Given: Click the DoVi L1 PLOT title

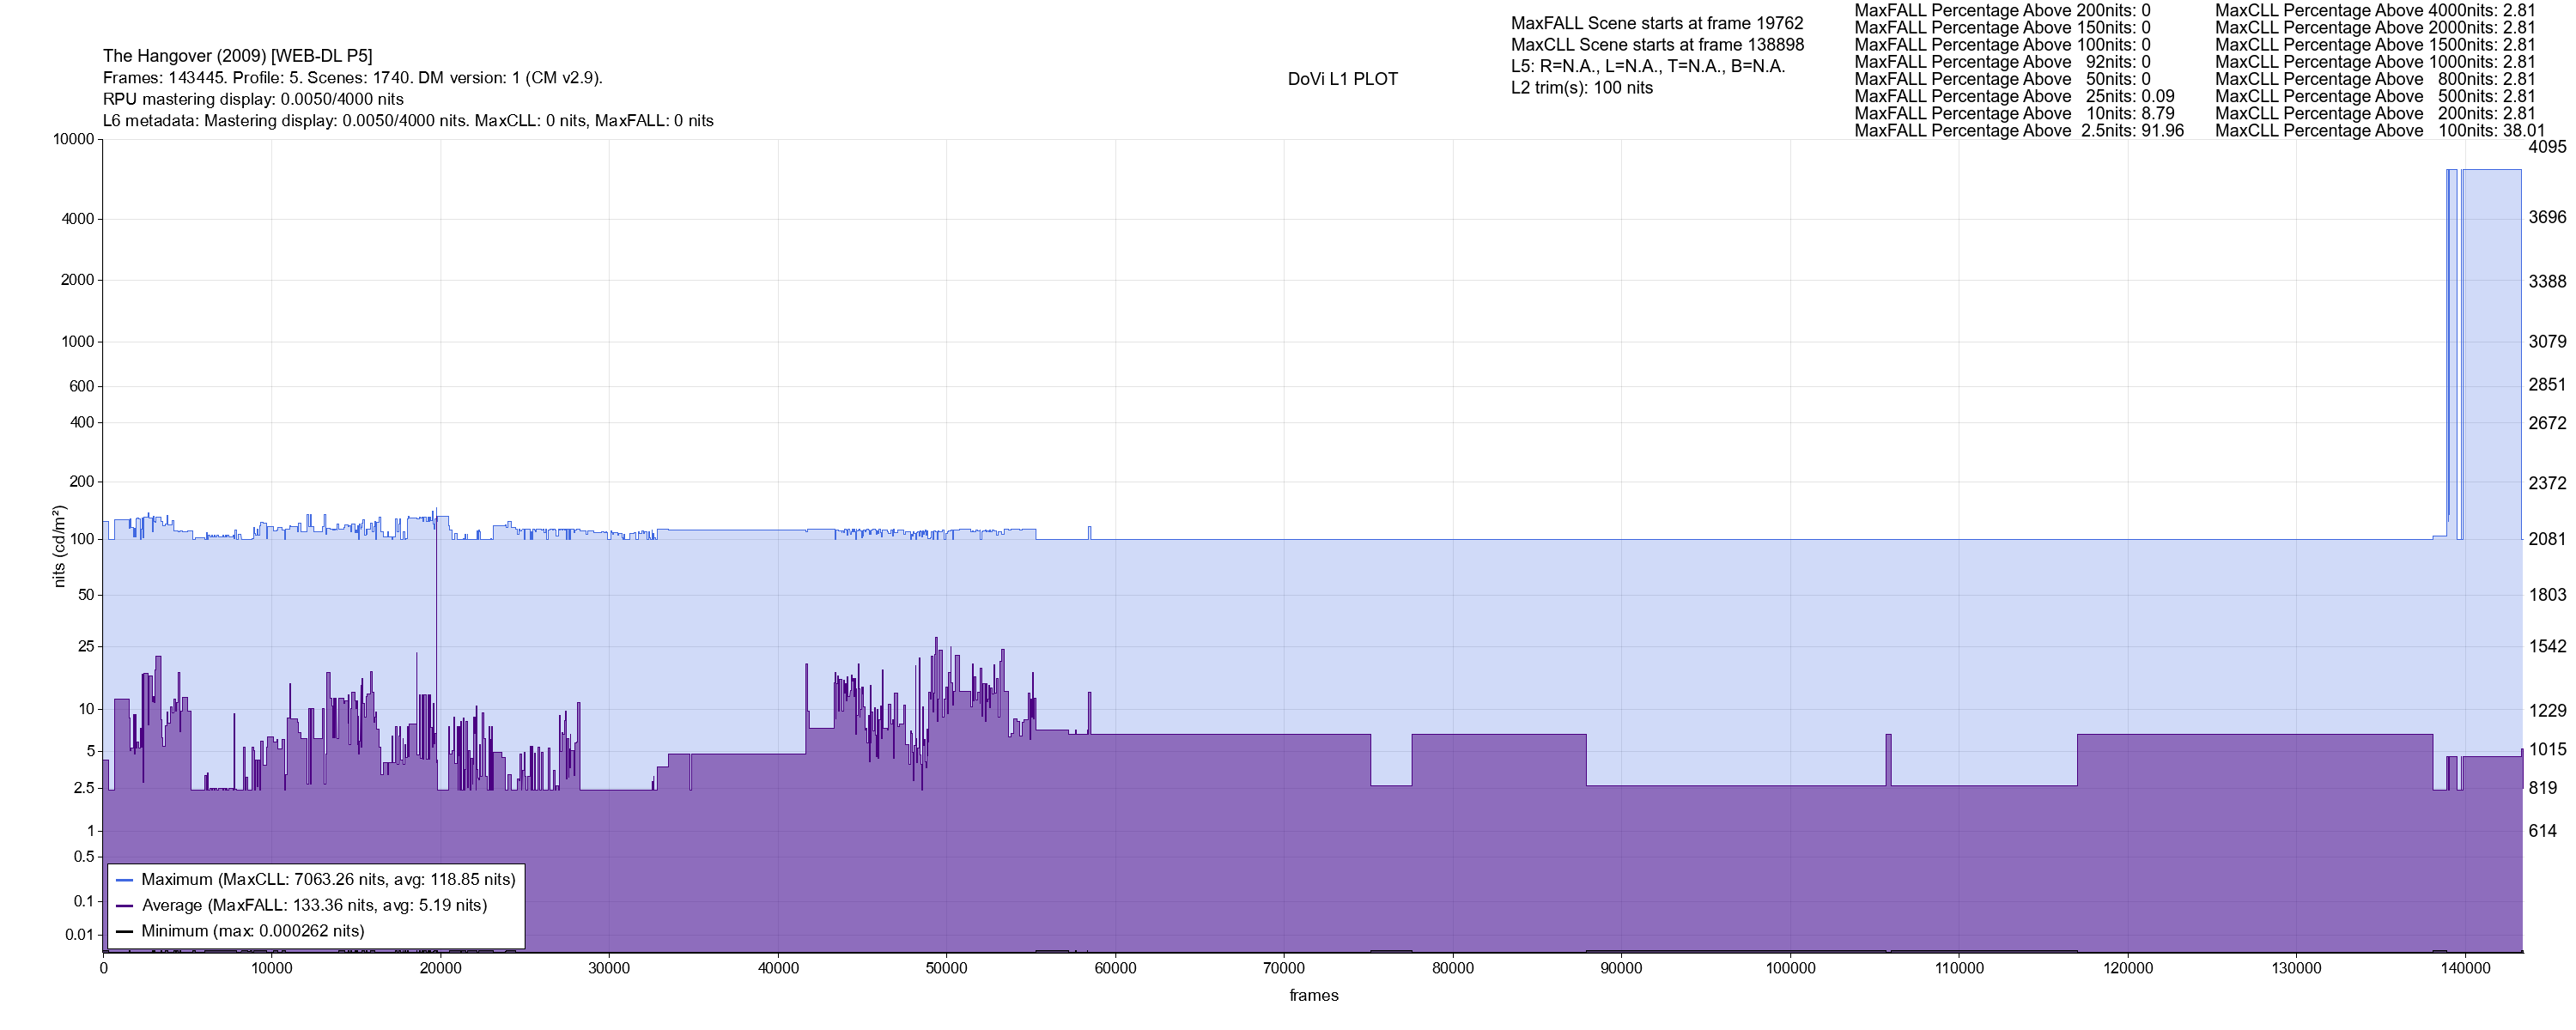Looking at the screenshot, I should click(x=1342, y=79).
